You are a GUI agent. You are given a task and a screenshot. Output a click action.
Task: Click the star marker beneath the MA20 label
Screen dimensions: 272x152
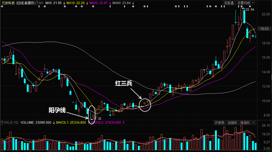[x=93, y=6]
